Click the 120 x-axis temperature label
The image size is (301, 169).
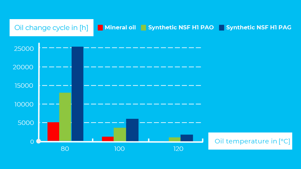(x=178, y=149)
